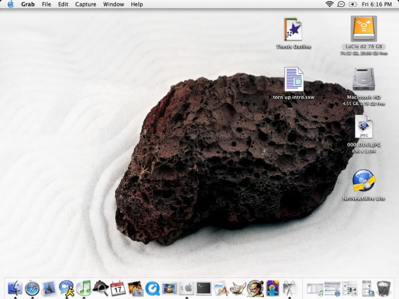Viewport: 399px width, 299px height.
Task: Open System Preferences in the Dock
Action: coord(187,289)
